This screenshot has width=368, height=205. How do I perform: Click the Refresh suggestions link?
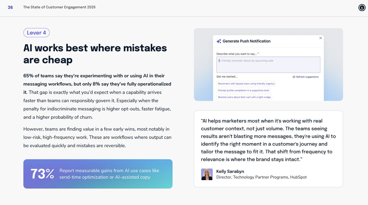point(306,77)
